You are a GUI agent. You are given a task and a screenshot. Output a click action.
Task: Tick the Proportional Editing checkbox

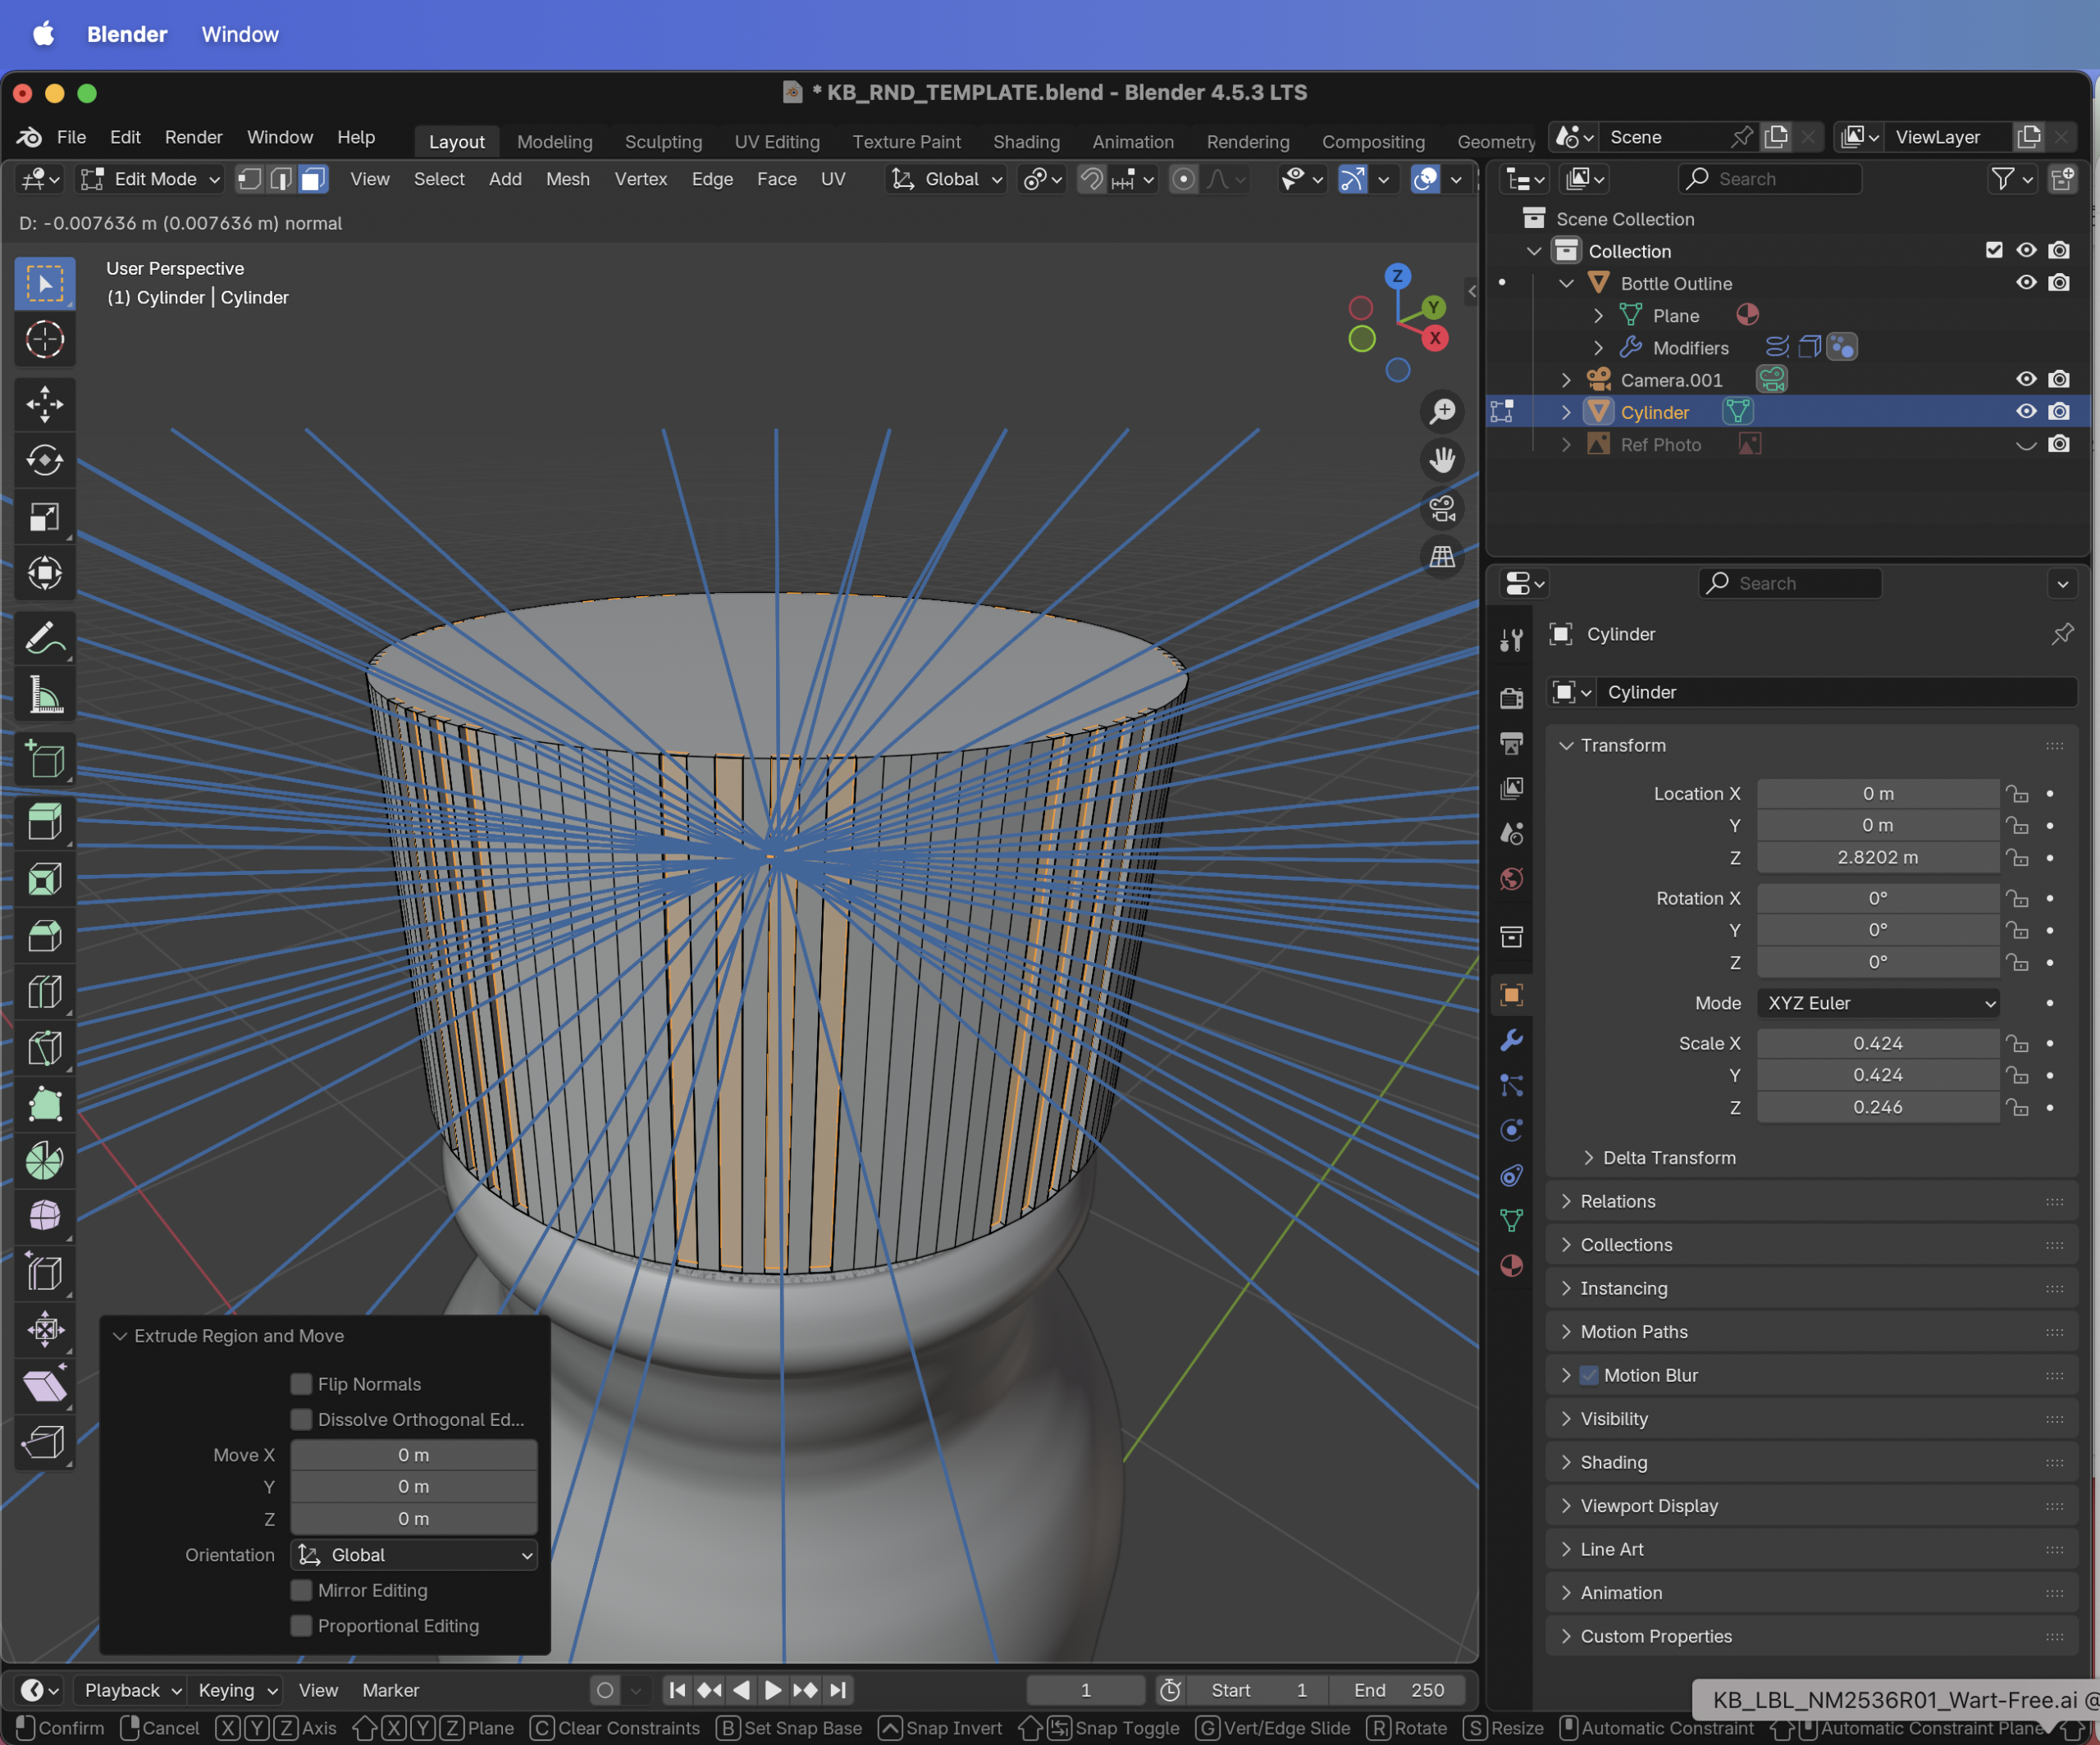[301, 1626]
